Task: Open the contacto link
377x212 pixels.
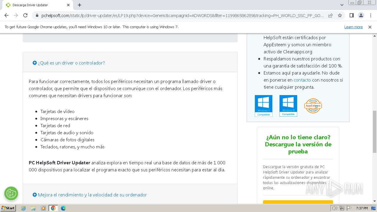Action: coord(302,80)
